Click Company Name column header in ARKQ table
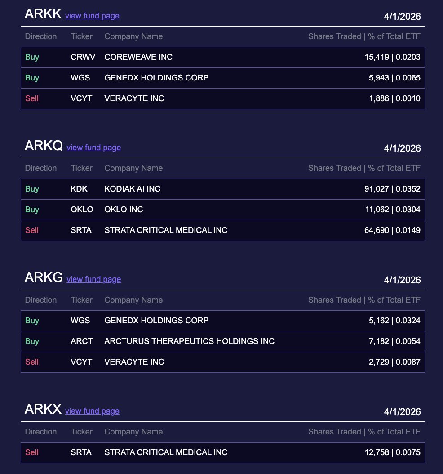This screenshot has height=474, width=443. point(133,168)
